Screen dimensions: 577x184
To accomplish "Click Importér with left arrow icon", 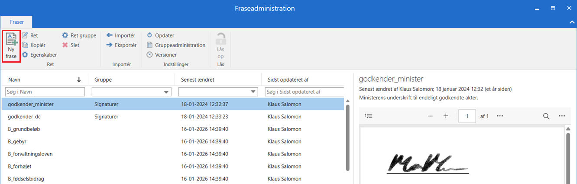I will click(121, 35).
